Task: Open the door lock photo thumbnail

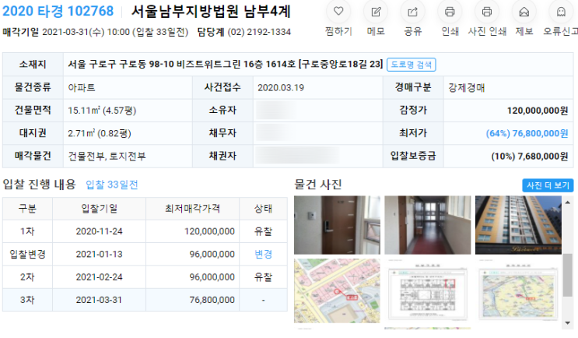Action: coord(337,225)
